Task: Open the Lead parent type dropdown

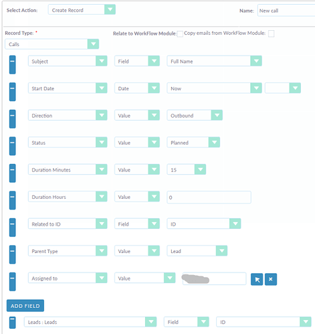Action: 197,251
